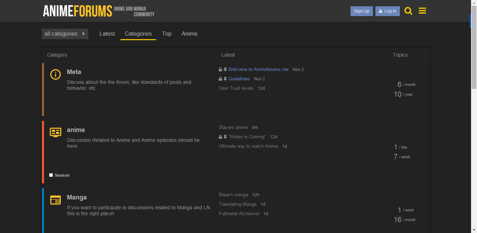The width and height of the screenshot is (477, 233).
Task: Open the search magnifier icon
Action: pyautogui.click(x=408, y=11)
